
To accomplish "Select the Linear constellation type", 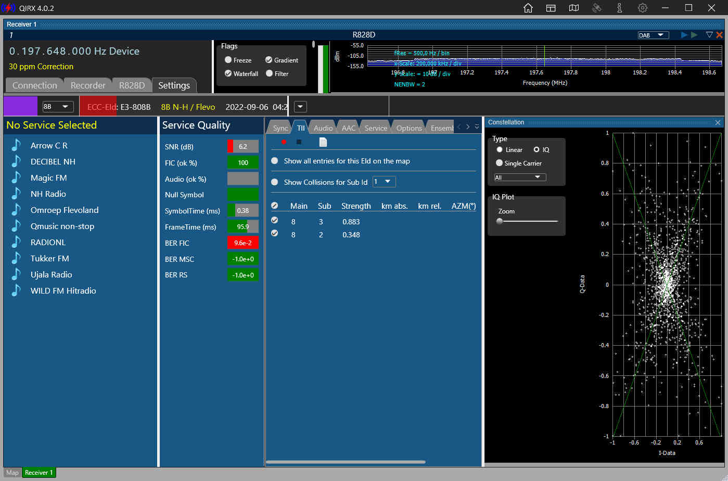I will [500, 149].
